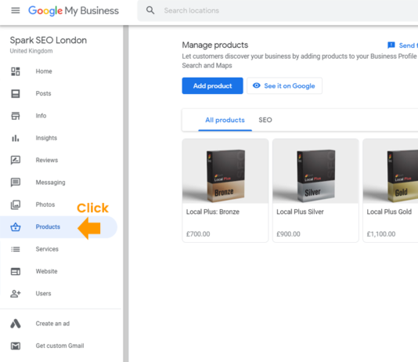
Task: Open the Local Plus Silver product thumbnail
Action: click(x=315, y=172)
